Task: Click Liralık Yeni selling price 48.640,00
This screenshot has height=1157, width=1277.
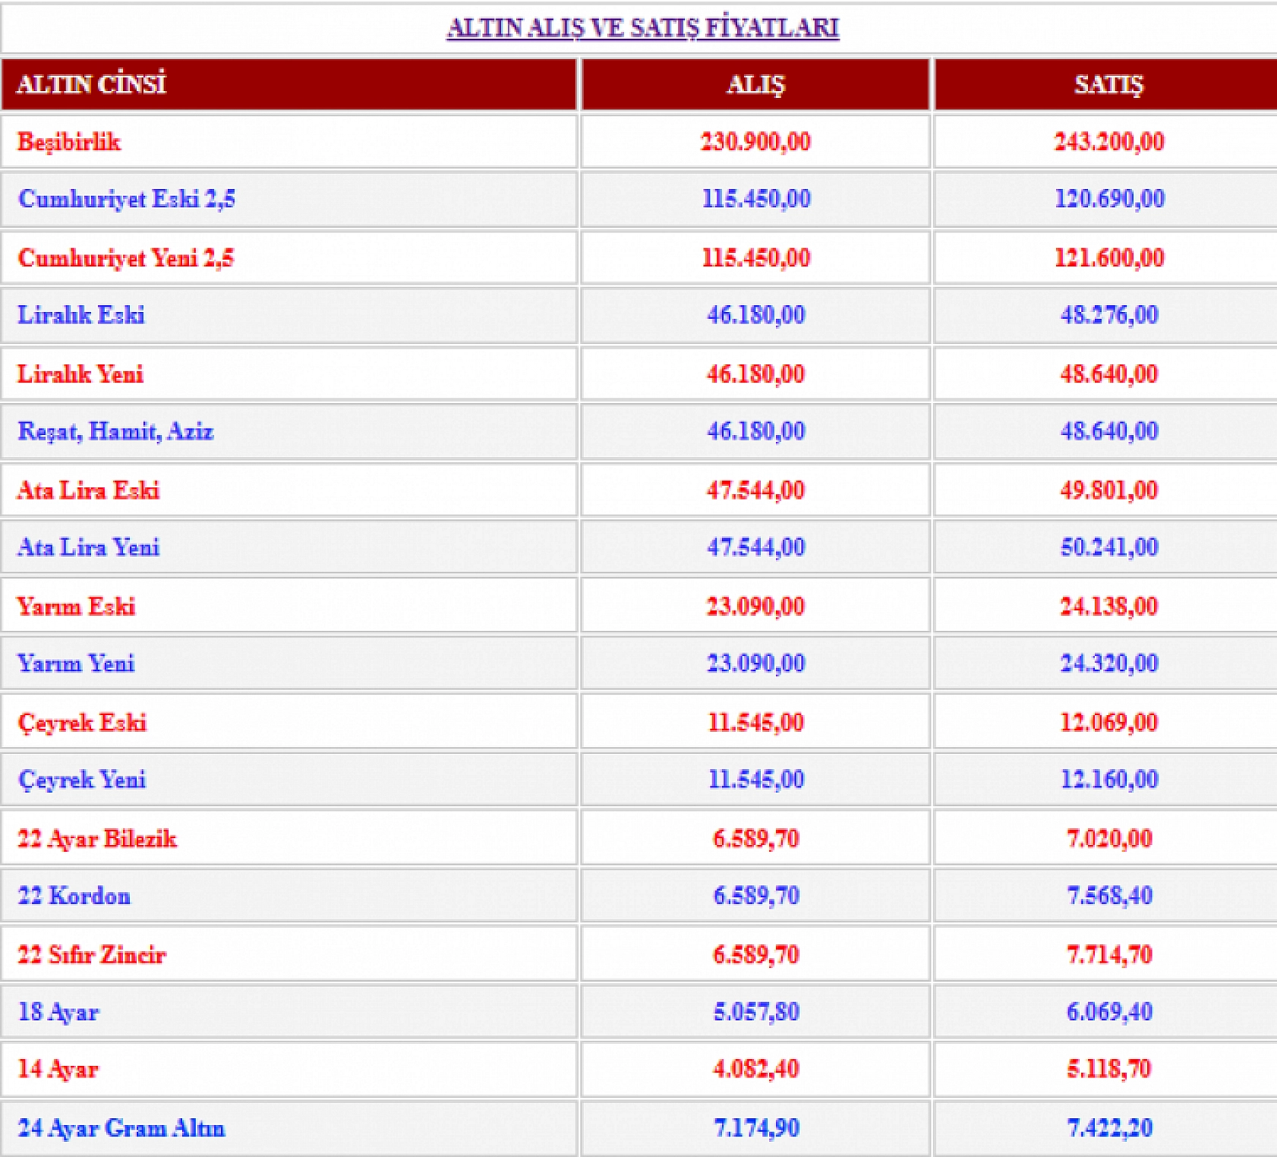Action: (1108, 374)
